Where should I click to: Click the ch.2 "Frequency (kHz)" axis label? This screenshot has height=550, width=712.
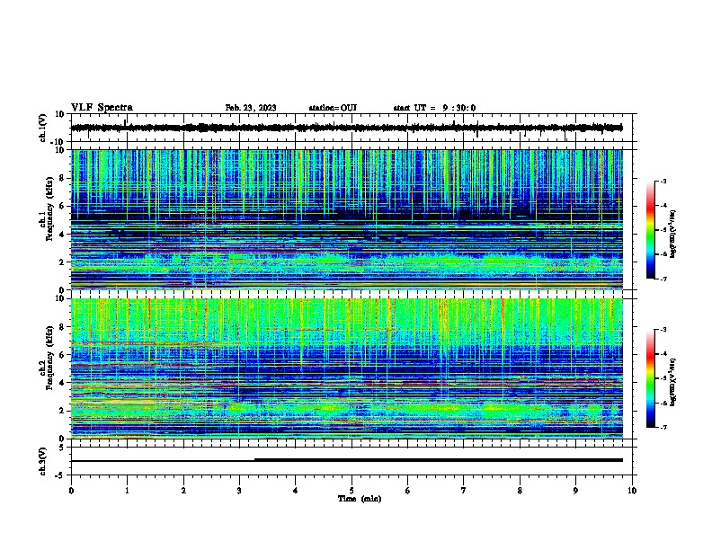pyautogui.click(x=50, y=358)
